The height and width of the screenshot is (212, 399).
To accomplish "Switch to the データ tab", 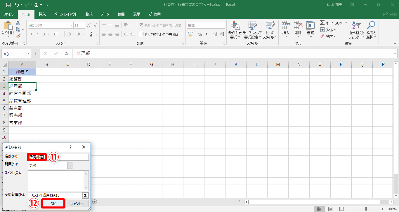I will (x=105, y=14).
